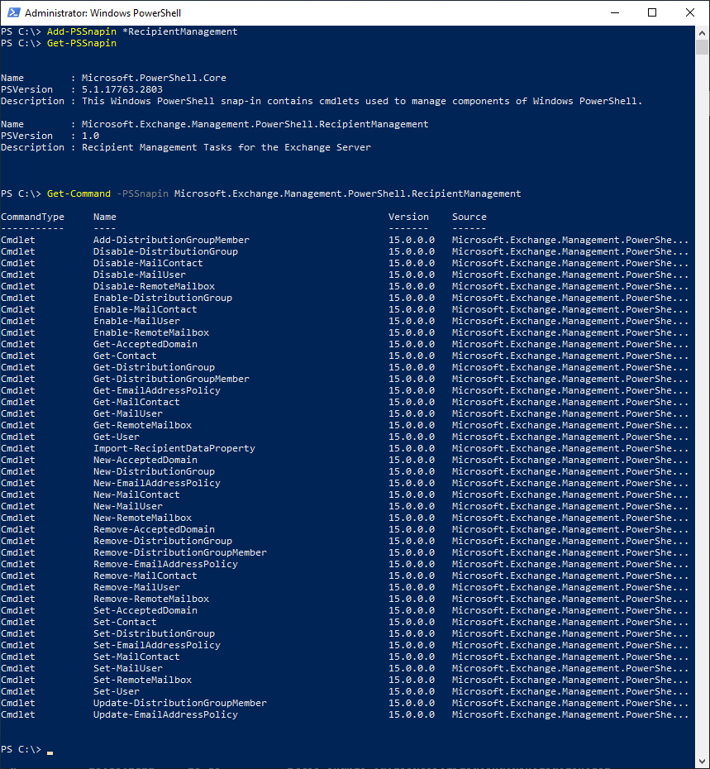Close the Administrator PowerShell window

pyautogui.click(x=690, y=12)
